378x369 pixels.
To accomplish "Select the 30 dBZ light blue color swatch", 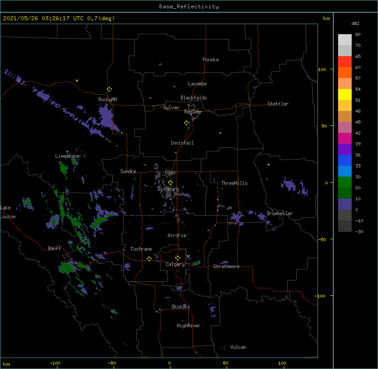I will tap(345, 171).
